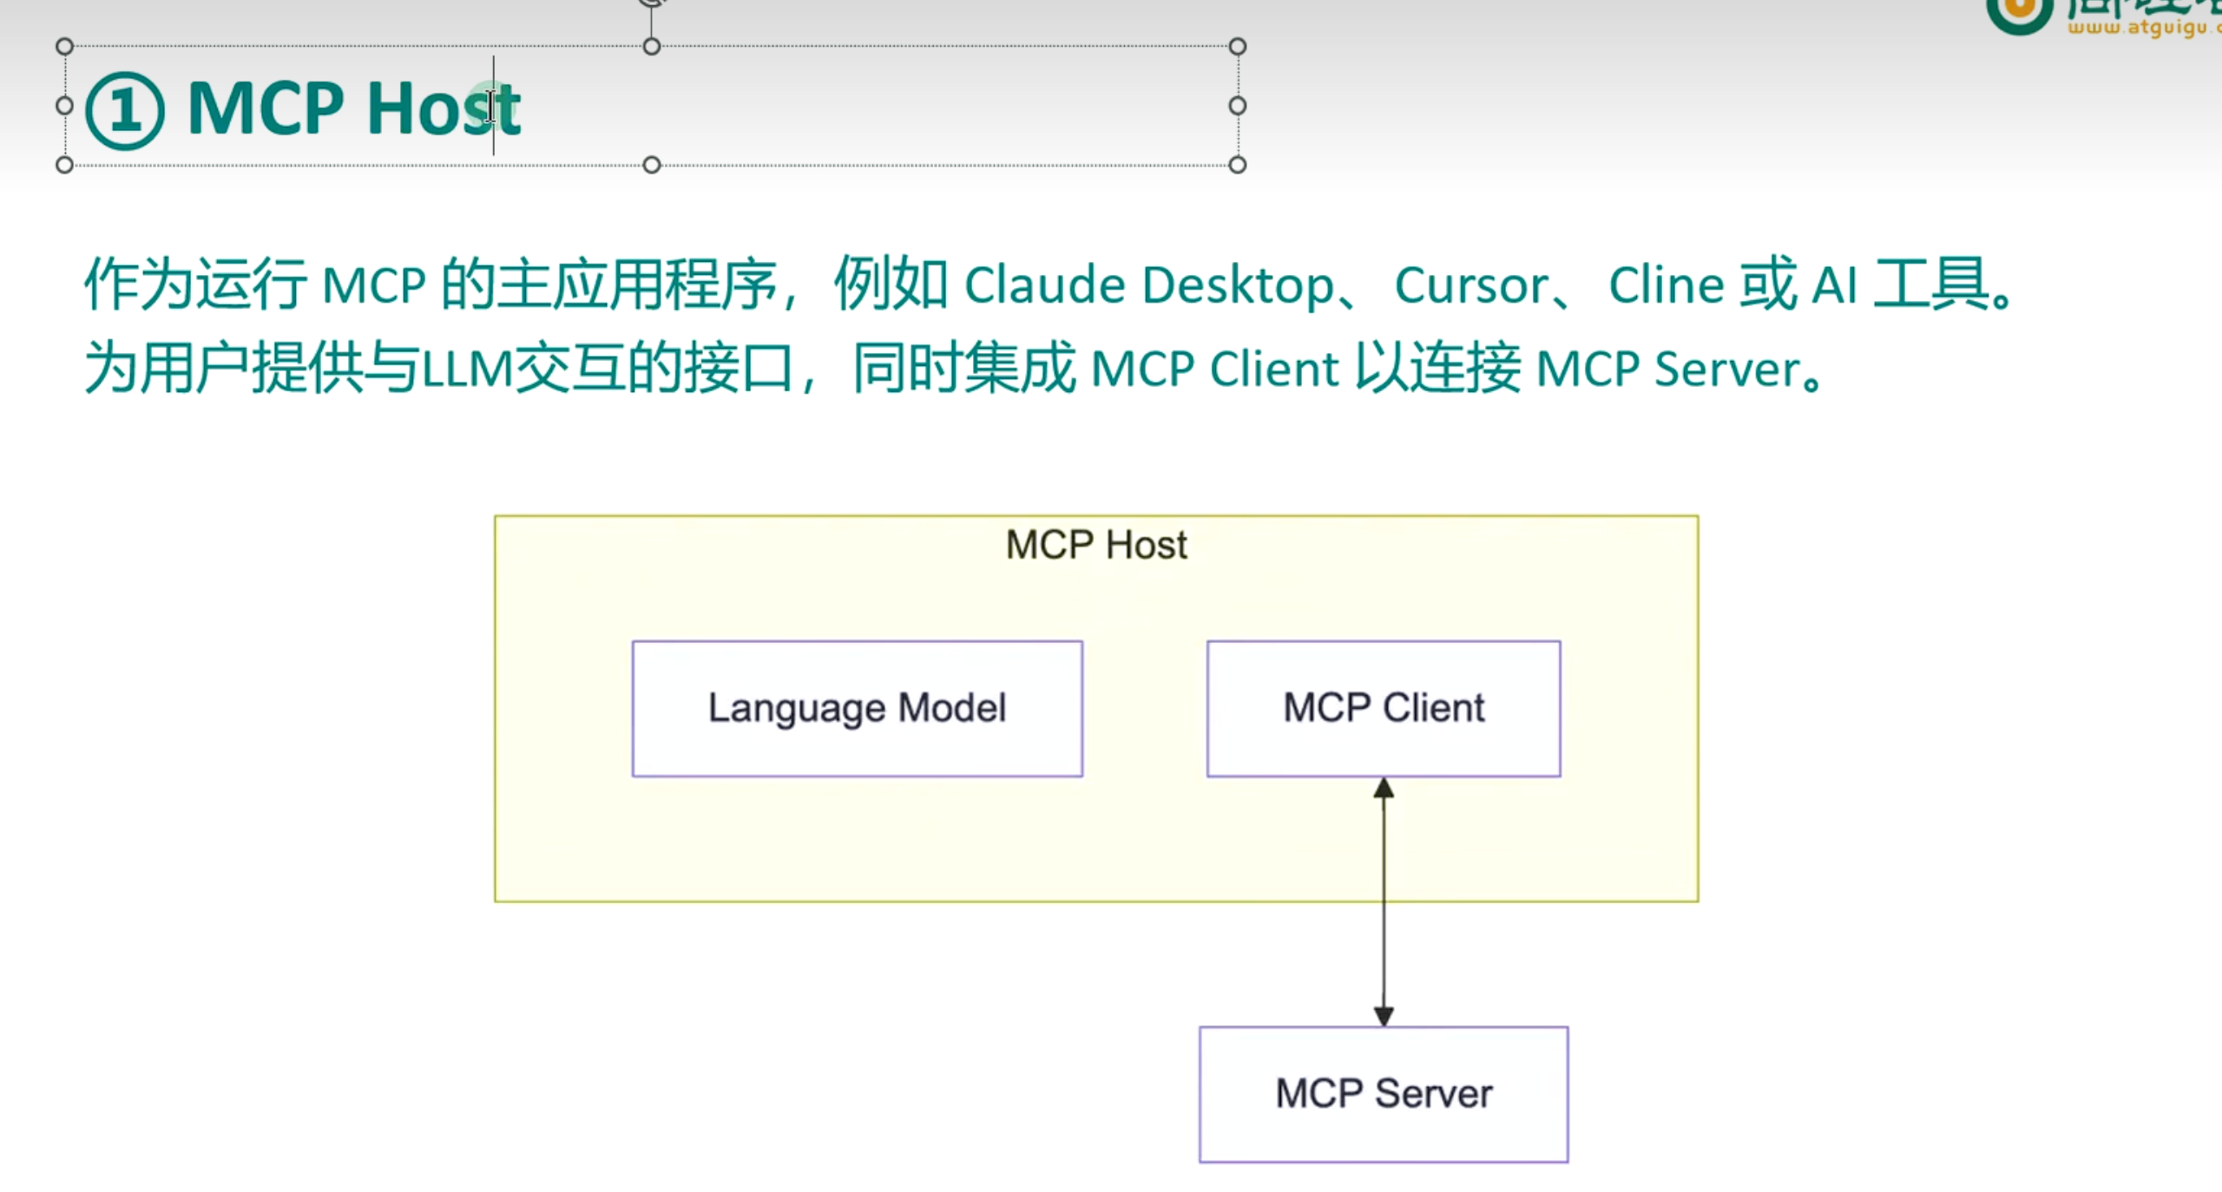Click the rotation handle above the title box

(652, 3)
